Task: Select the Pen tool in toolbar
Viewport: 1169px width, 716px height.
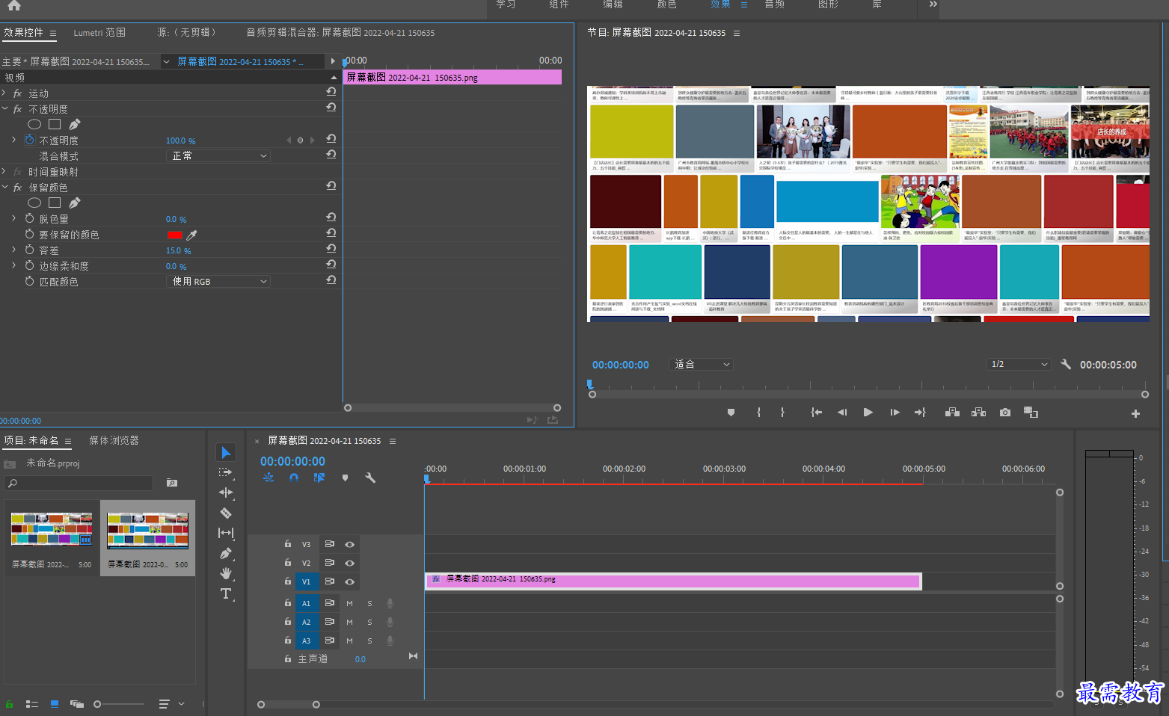Action: tap(226, 553)
